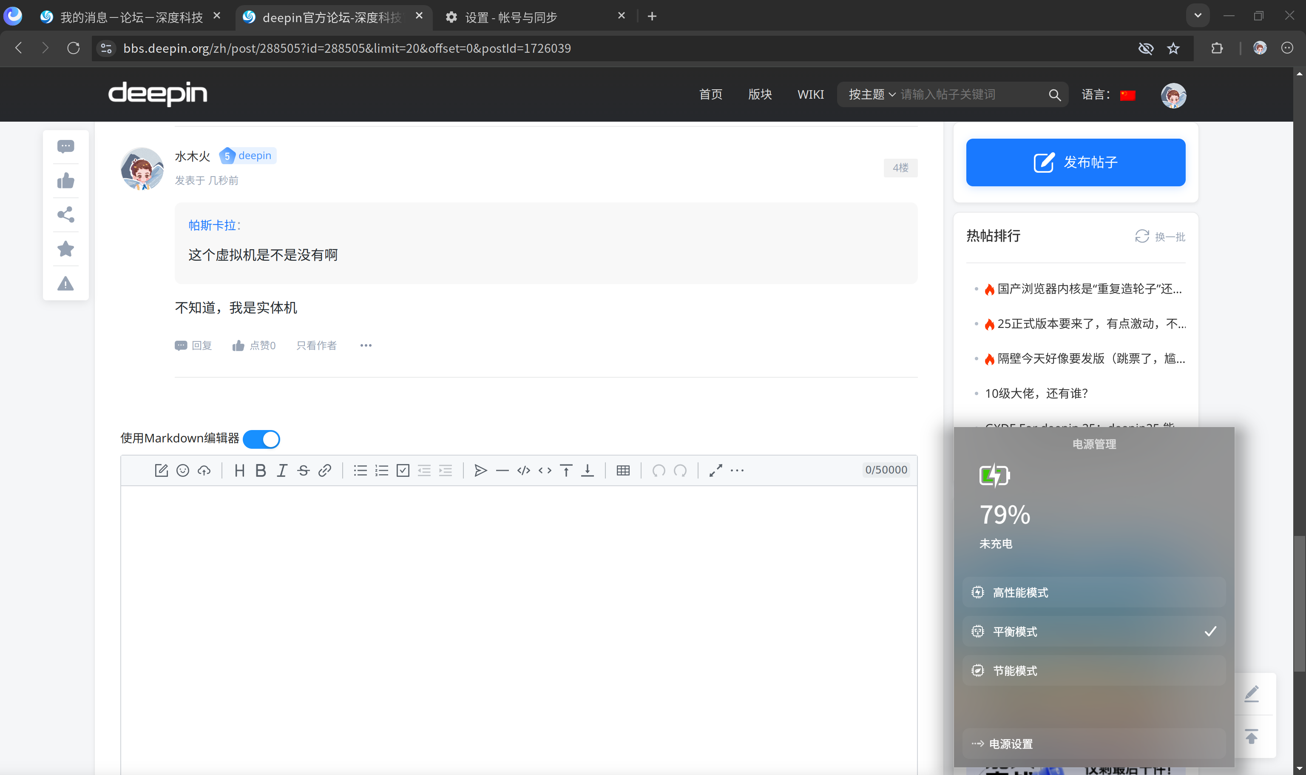This screenshot has width=1306, height=775.
Task: Insert ordered numbered list in editor
Action: 382,470
